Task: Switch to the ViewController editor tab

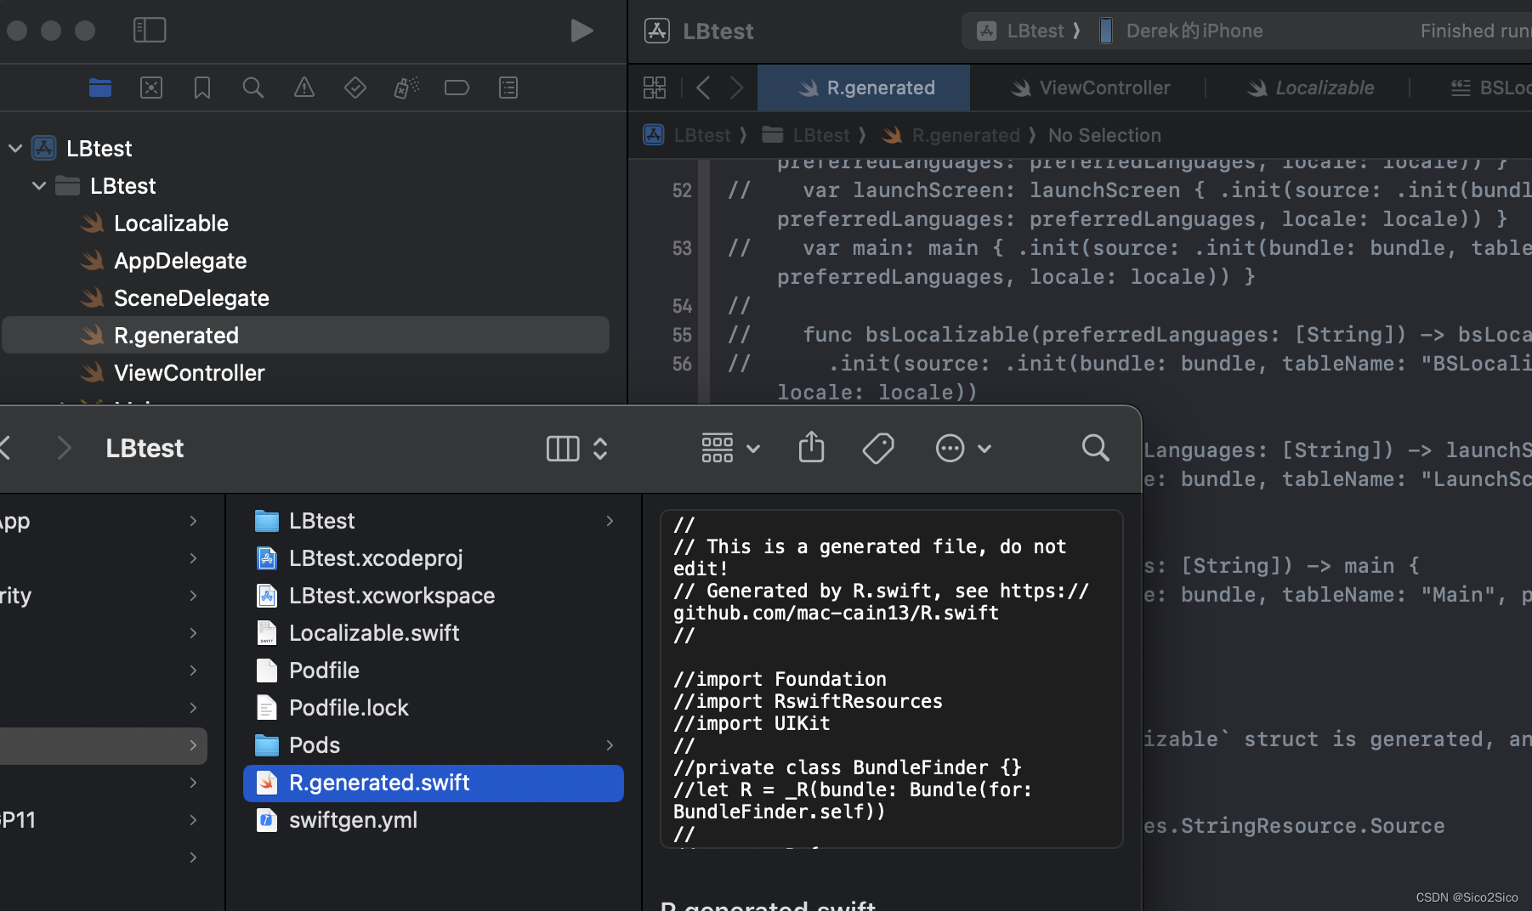Action: pos(1090,88)
